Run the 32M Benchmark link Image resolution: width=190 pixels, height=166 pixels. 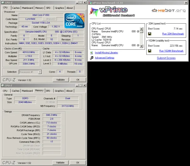click(173, 34)
